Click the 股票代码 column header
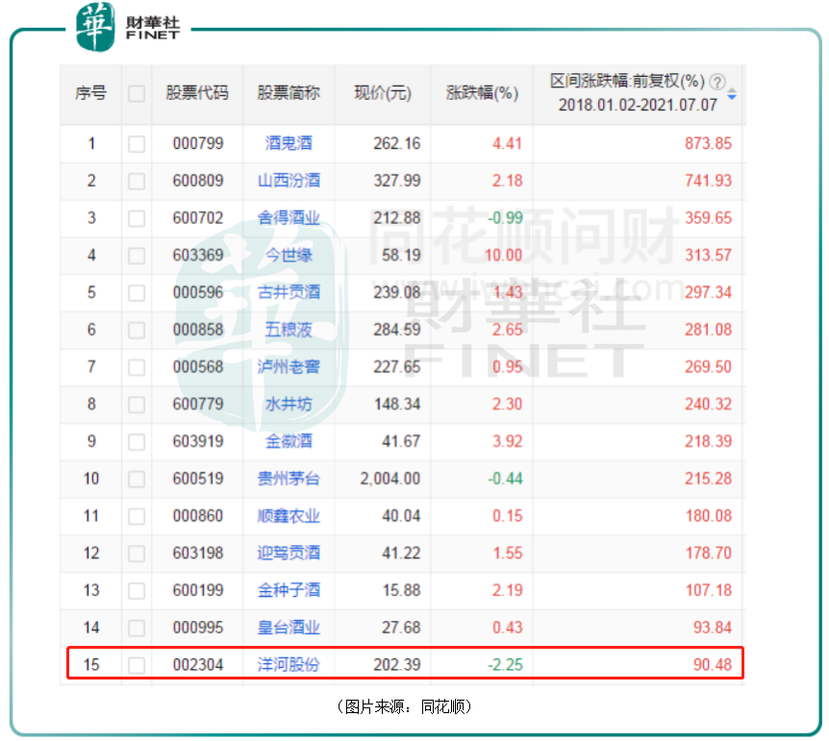Viewport: 829px width, 741px height. click(197, 93)
